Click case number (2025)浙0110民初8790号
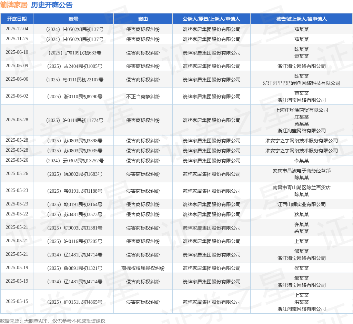Viewport: 353px width, 324px height. [x=75, y=97]
